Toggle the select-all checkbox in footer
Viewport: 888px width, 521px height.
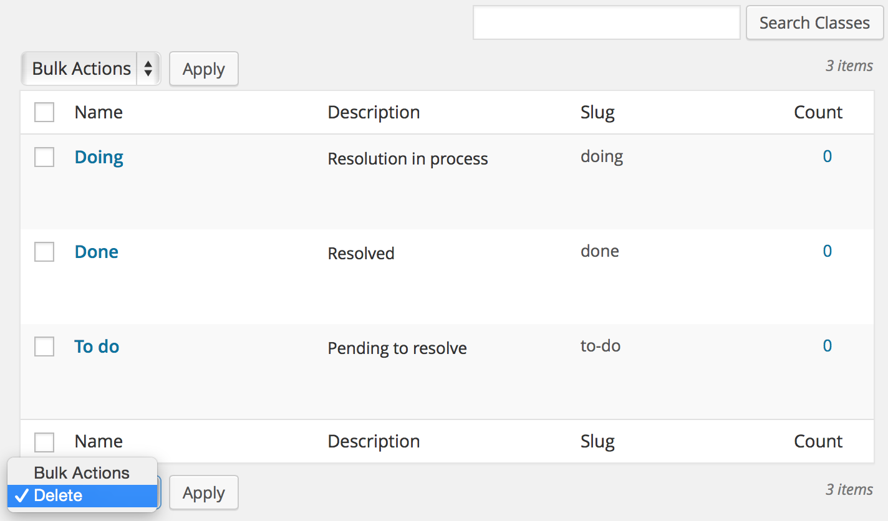[x=44, y=442]
